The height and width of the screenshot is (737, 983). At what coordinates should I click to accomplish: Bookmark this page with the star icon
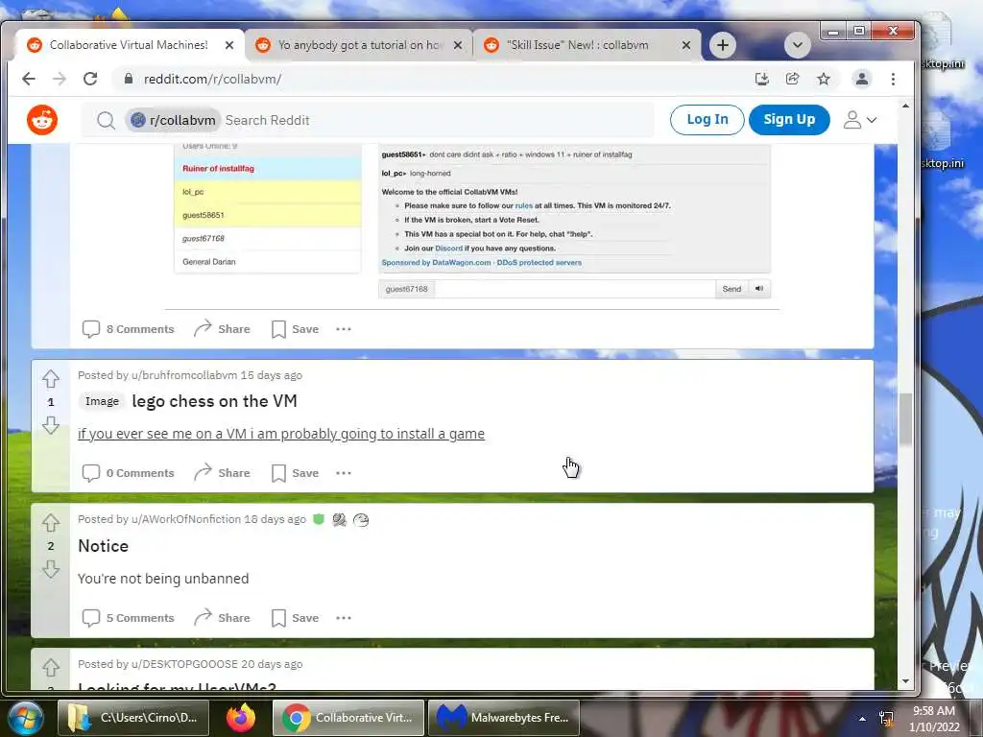824,79
